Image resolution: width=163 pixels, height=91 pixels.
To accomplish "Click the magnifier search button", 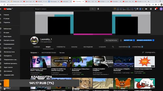I will point(92,9).
